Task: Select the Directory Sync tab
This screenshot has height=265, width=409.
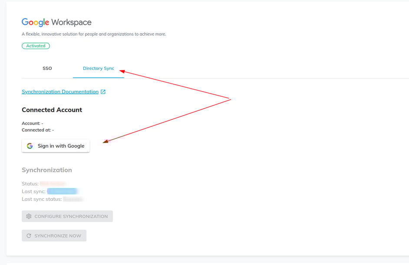Action: point(99,68)
